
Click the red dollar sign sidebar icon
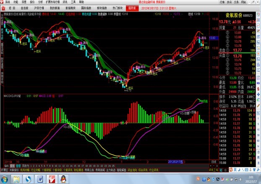point(258,89)
